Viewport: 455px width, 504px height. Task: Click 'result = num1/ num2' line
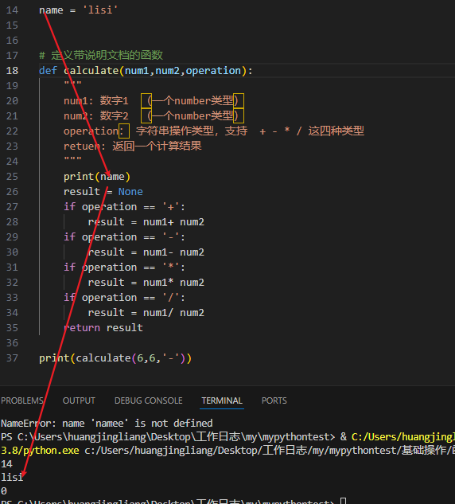point(146,312)
